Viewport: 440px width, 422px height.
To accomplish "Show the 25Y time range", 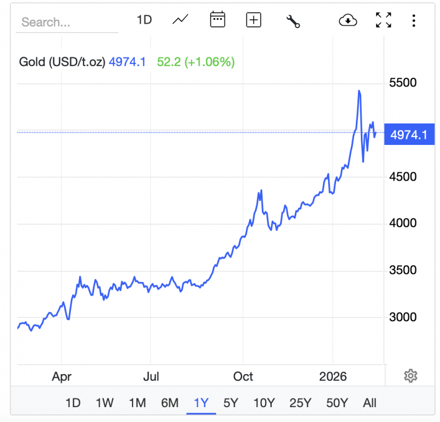I will pos(301,403).
